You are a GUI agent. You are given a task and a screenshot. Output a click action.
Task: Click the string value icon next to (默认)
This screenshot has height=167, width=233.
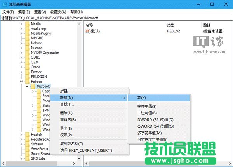tap(87, 31)
